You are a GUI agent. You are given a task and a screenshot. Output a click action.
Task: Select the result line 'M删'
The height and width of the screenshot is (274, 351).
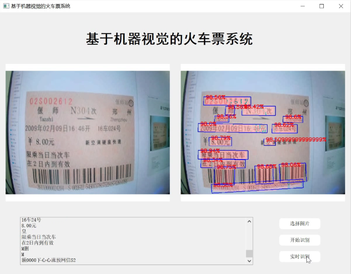coord(25,249)
